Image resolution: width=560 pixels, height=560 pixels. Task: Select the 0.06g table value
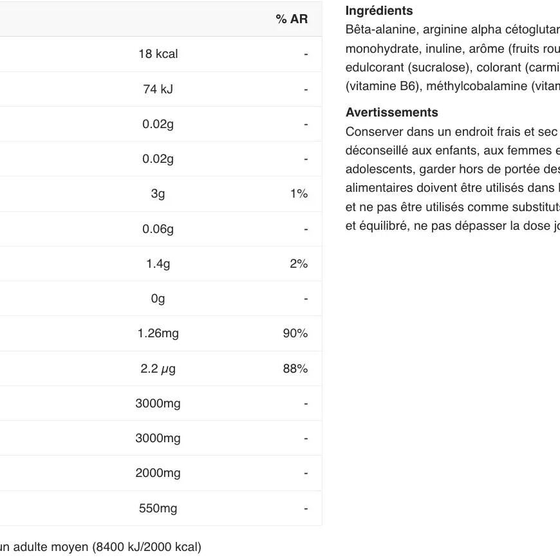pyautogui.click(x=158, y=229)
